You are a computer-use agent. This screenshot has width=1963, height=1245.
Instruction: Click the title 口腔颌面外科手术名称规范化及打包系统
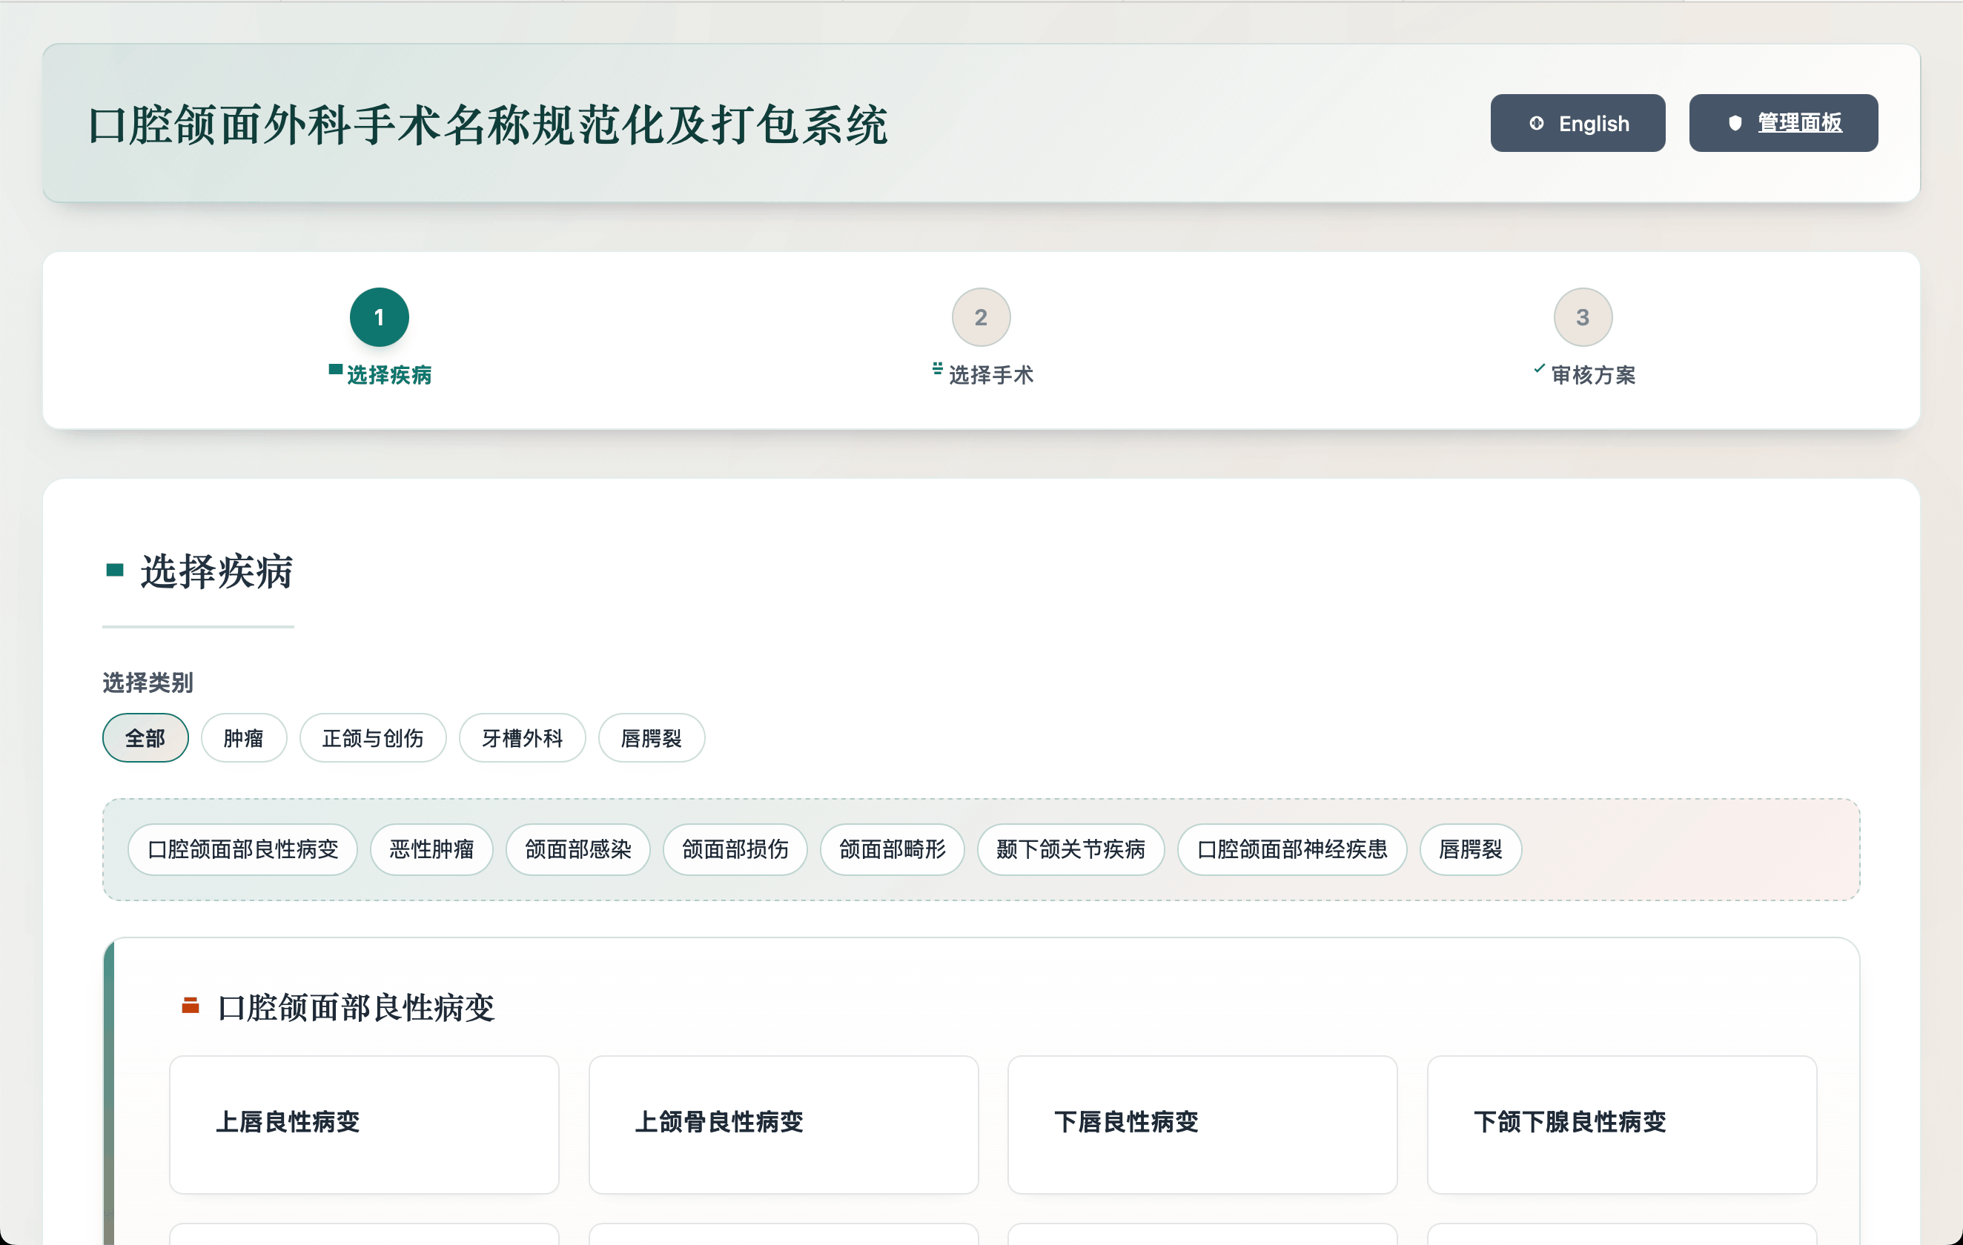(488, 124)
